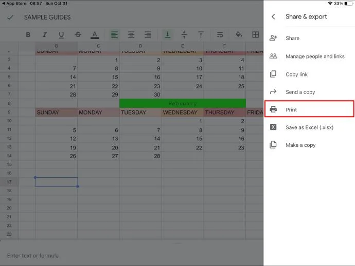Viewport: 355px width, 266px height.
Task: Align text right
Action: 148,34
